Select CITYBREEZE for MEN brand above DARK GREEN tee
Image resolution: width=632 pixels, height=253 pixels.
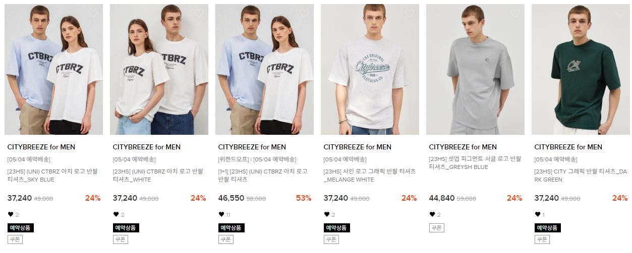click(x=568, y=147)
